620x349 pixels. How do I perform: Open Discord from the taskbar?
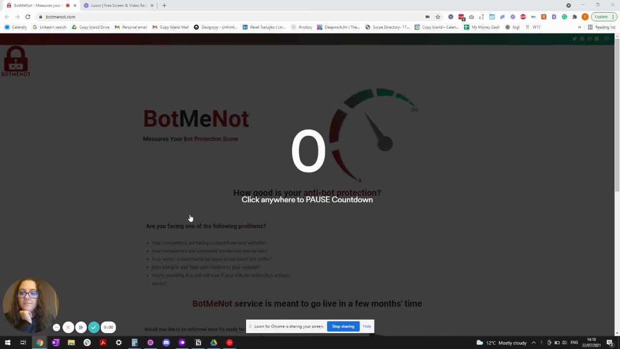tap(166, 343)
